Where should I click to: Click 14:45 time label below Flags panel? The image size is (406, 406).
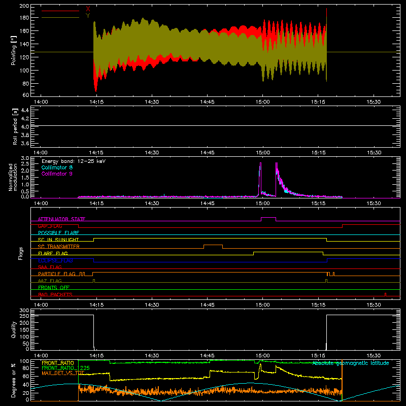coord(207,305)
